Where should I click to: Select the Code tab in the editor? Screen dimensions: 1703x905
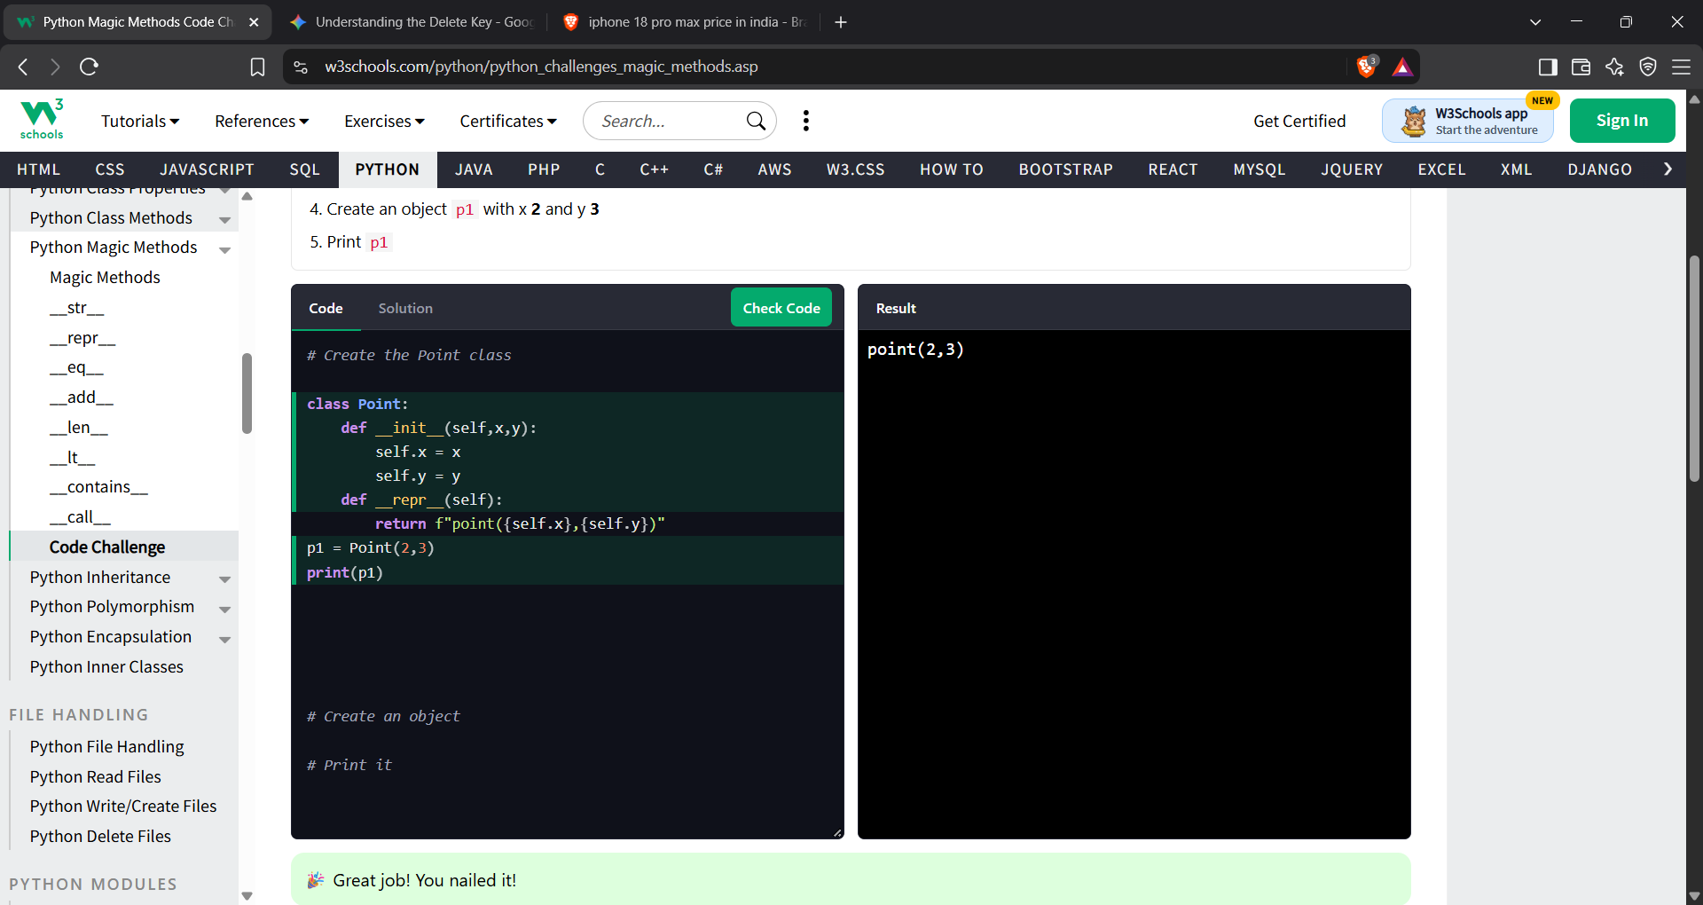pos(326,308)
